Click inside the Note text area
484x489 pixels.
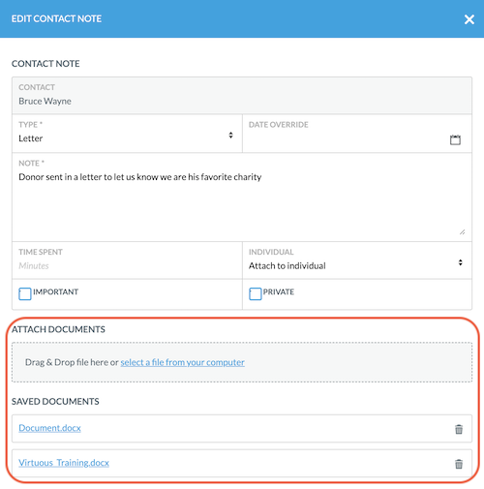tap(242, 198)
